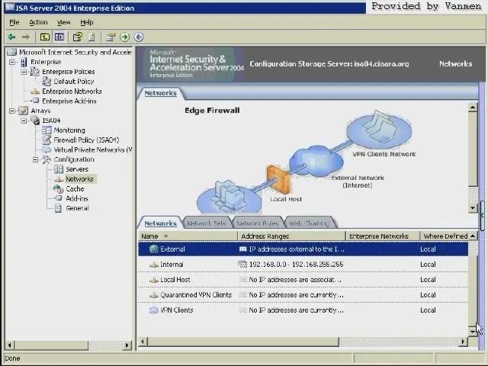Open the File menu
The height and width of the screenshot is (366, 488).
[14, 22]
